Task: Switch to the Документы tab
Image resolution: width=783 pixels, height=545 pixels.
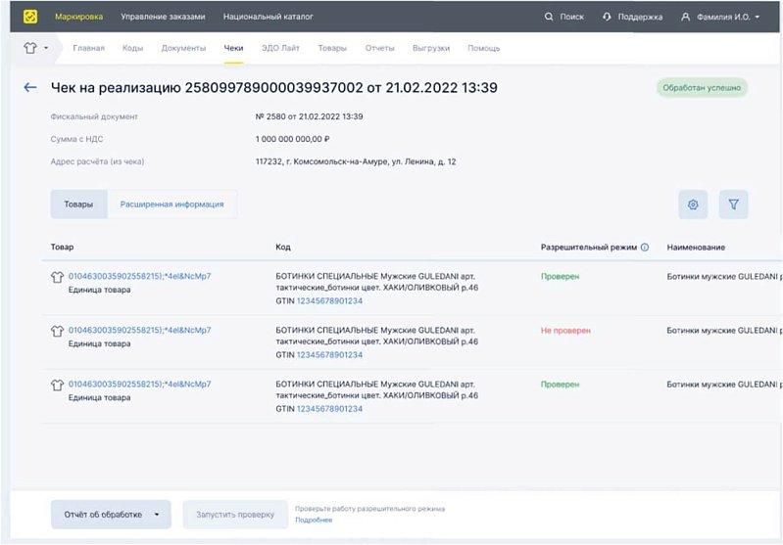Action: (184, 48)
